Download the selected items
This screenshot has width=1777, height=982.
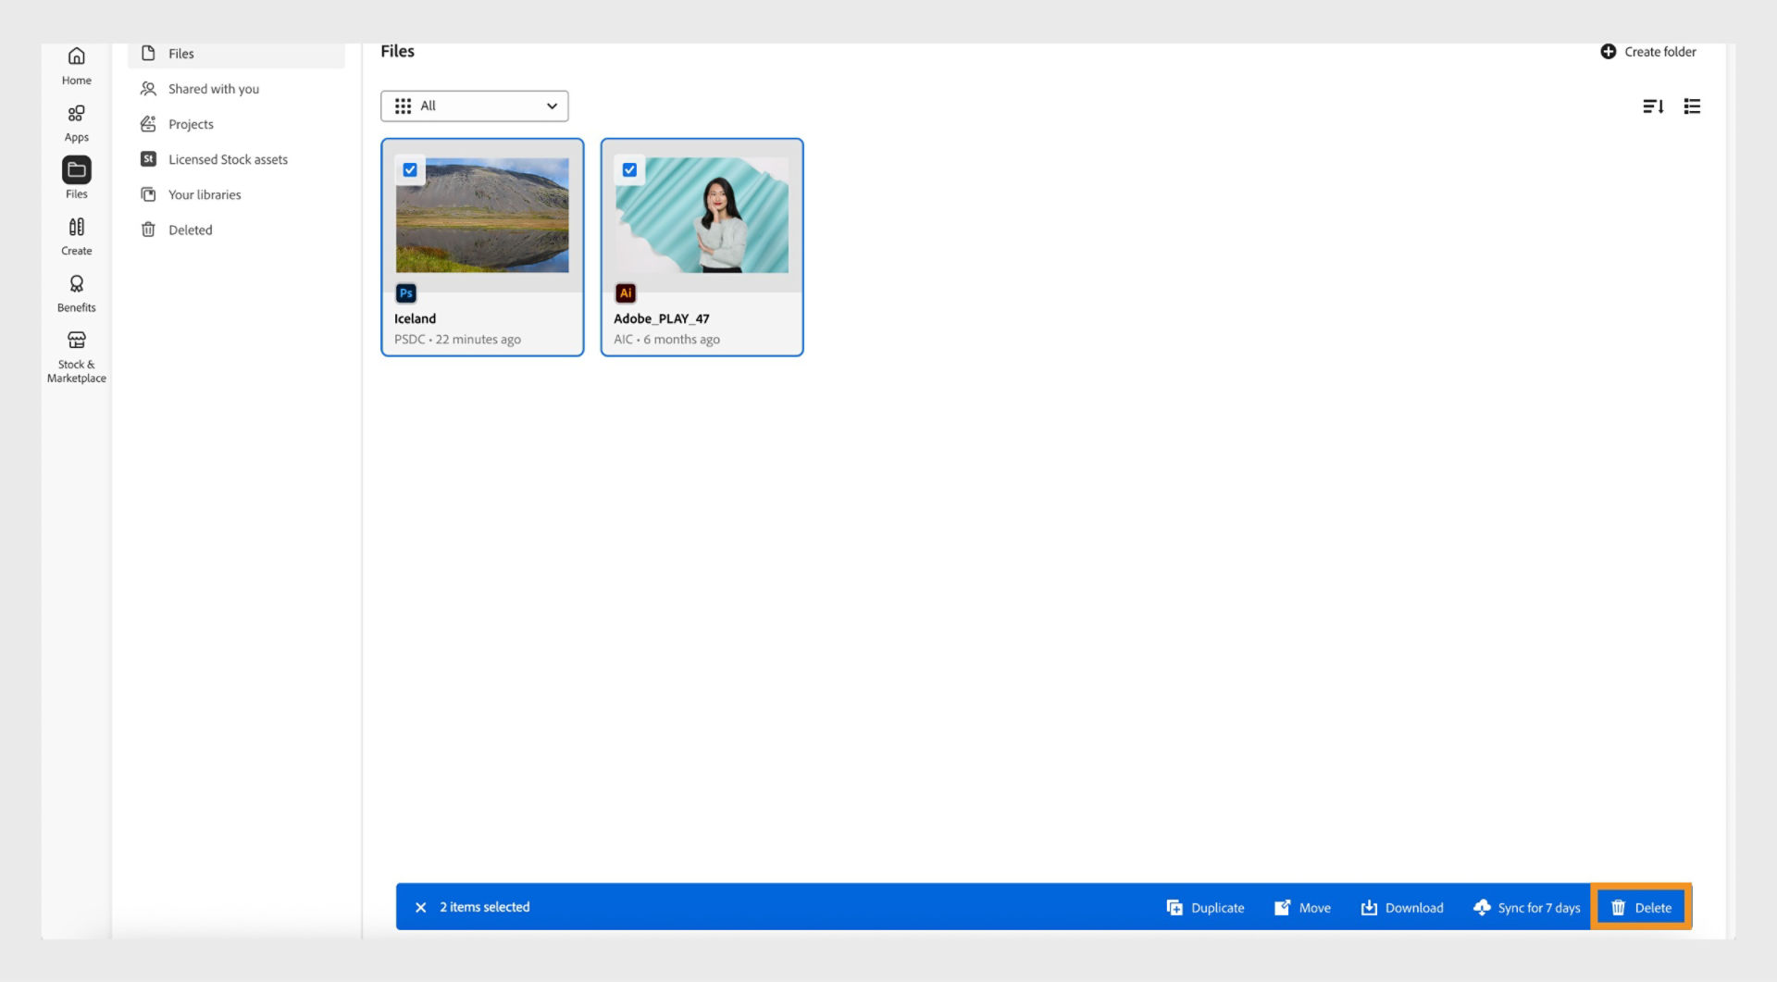click(1401, 907)
